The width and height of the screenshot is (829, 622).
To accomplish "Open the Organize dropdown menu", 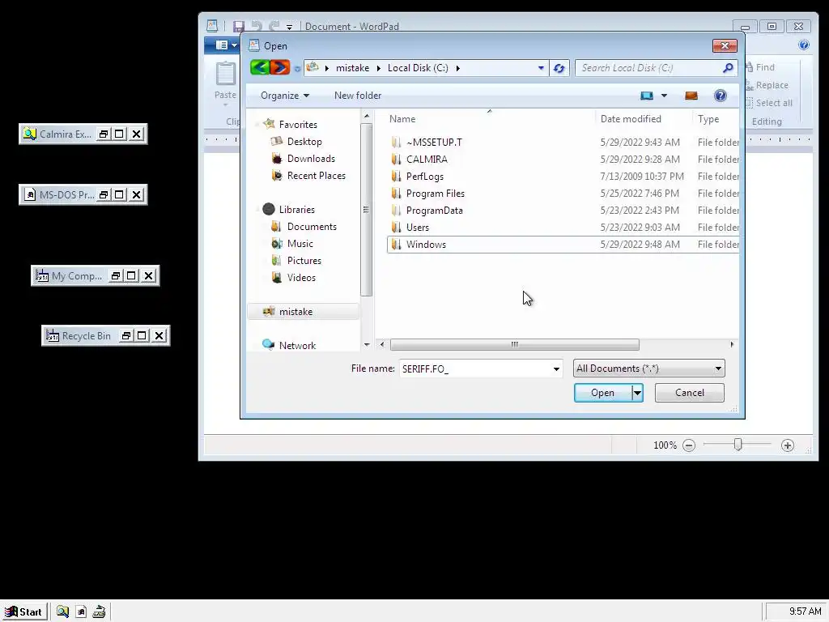I will coord(284,96).
